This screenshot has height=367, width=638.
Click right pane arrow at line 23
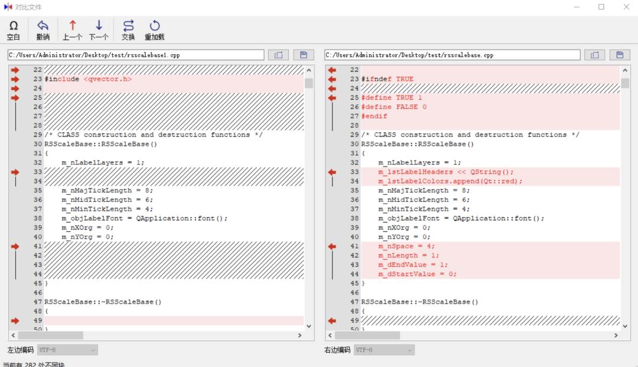(332, 79)
